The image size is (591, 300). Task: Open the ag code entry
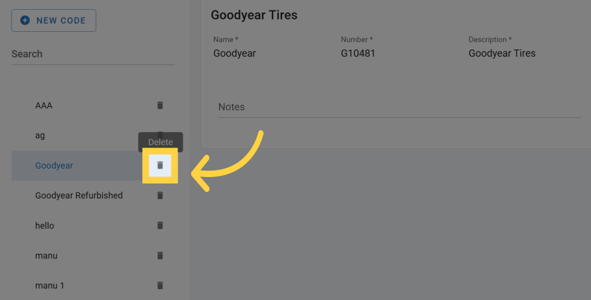pos(40,135)
